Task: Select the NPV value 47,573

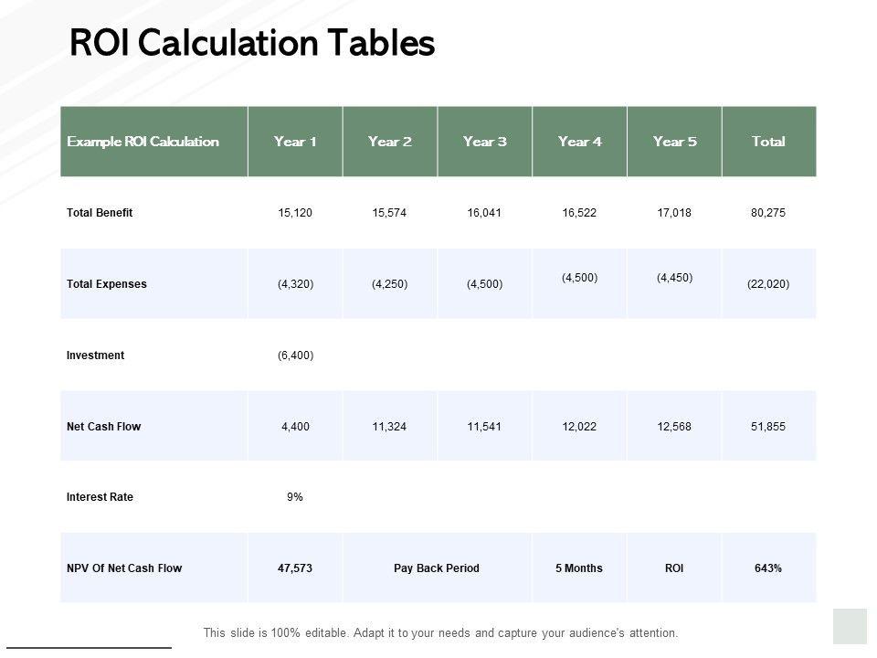Action: 295,568
